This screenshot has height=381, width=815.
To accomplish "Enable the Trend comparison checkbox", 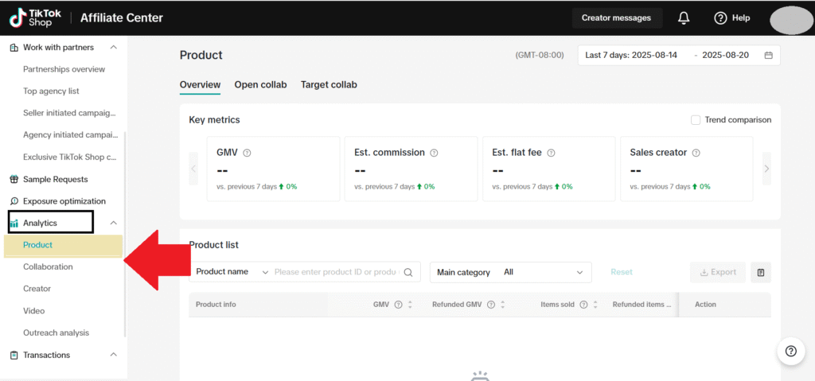I will tap(696, 120).
